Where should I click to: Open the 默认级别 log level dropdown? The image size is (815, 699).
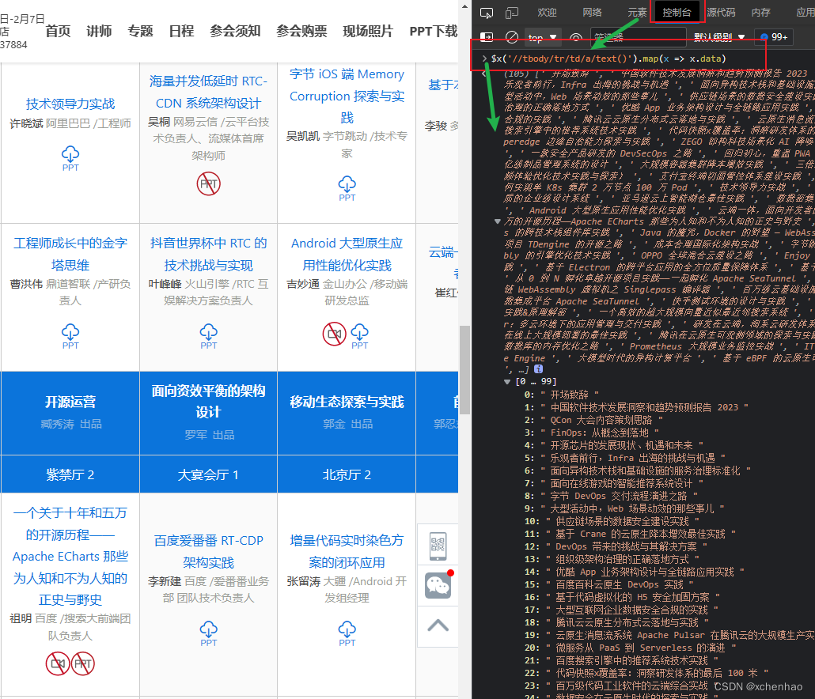pyautogui.click(x=719, y=37)
